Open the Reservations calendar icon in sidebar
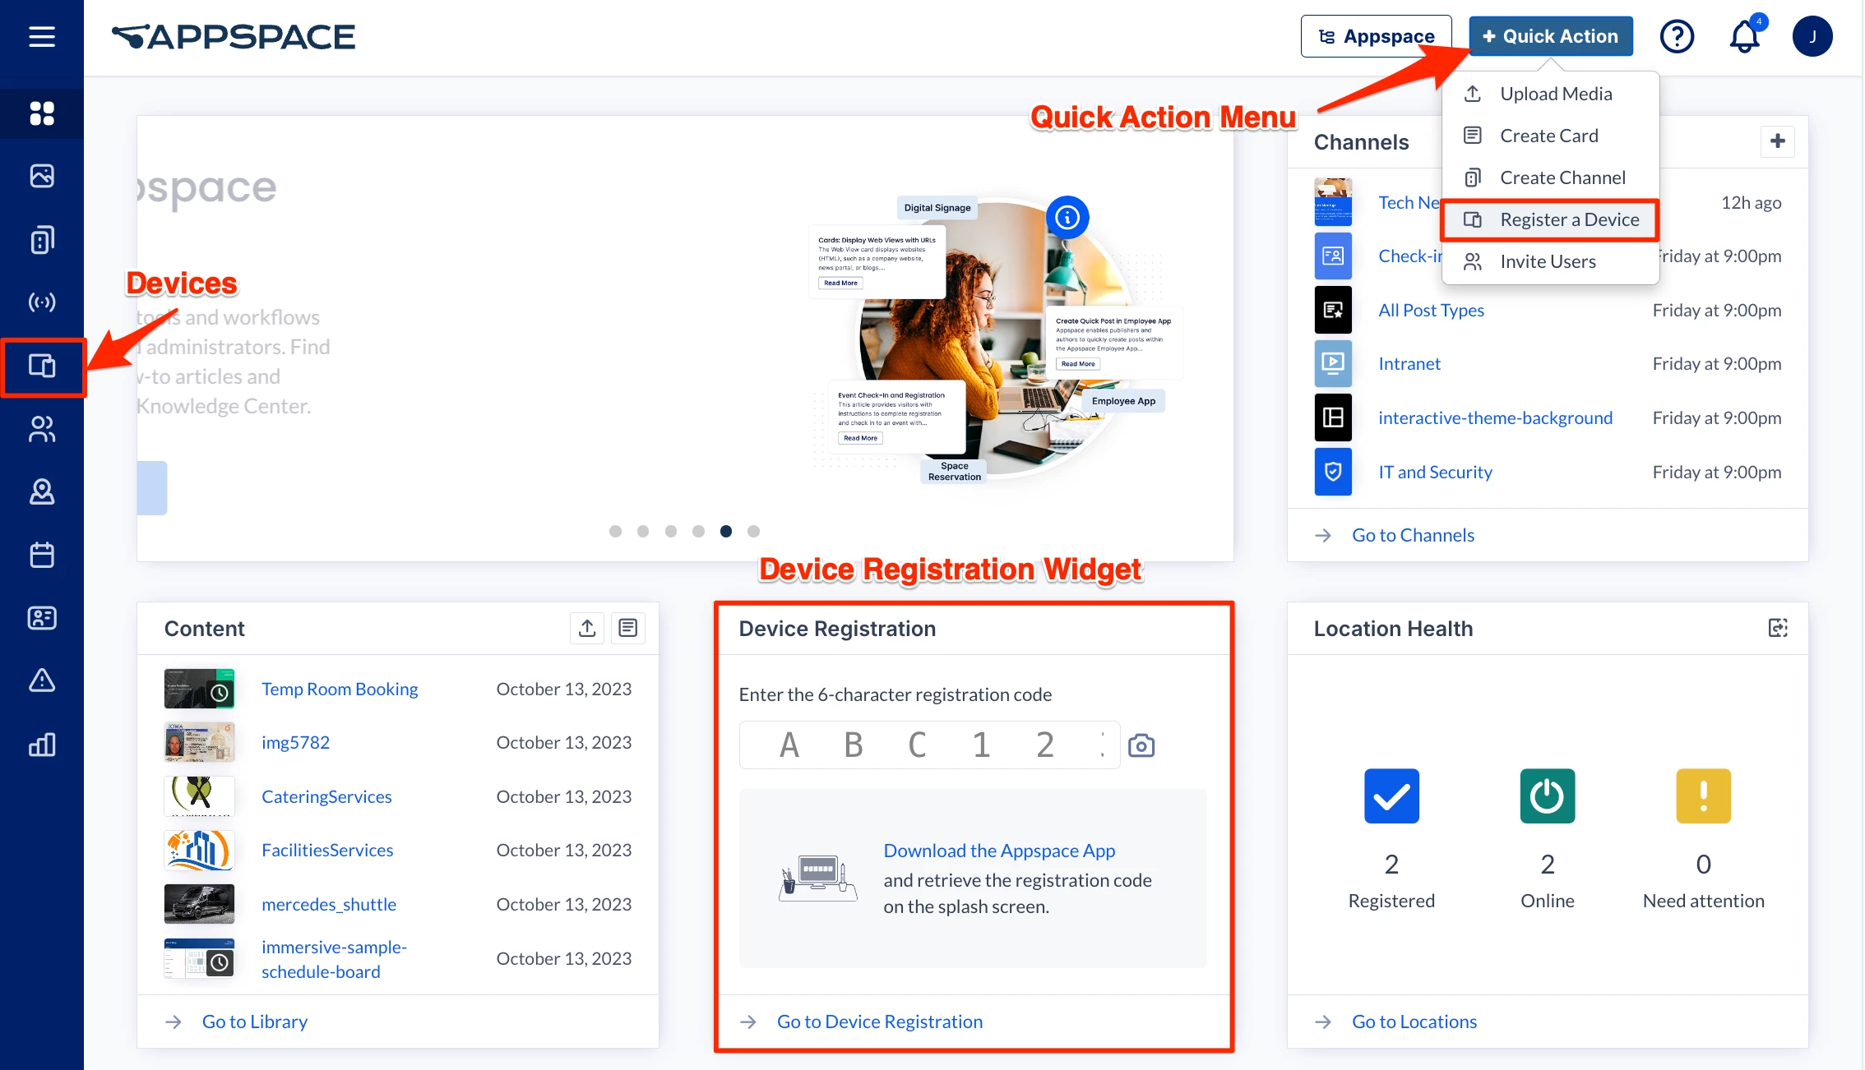This screenshot has width=1865, height=1070. (x=42, y=555)
